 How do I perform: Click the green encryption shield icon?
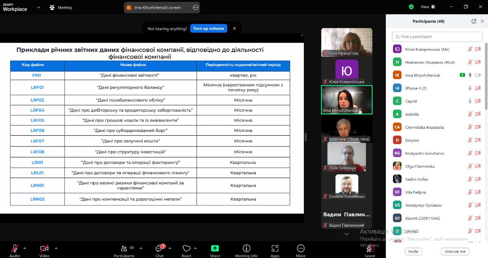click(411, 7)
